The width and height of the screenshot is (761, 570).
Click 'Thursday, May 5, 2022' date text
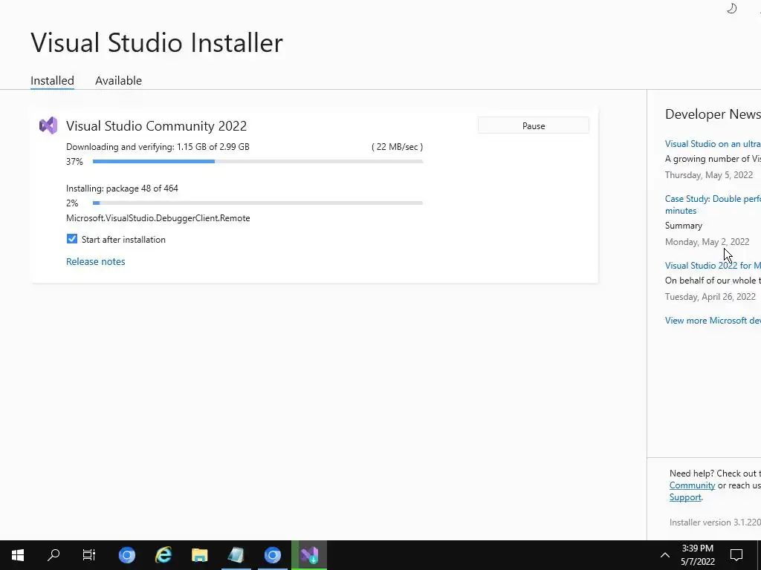coord(709,175)
